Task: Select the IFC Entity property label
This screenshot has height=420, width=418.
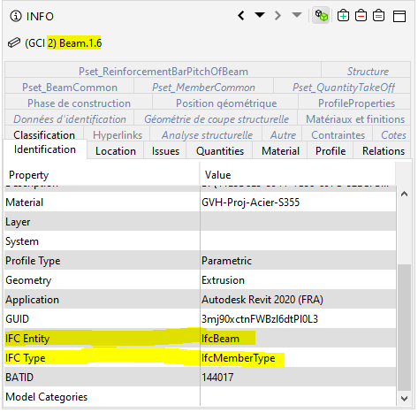Action: click(x=27, y=339)
